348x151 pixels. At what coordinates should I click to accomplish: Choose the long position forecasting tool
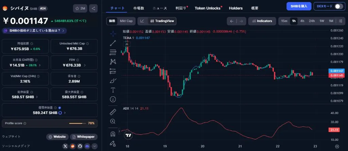tap(113, 71)
